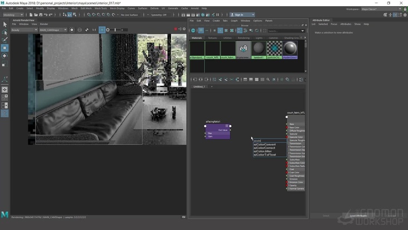
Task: Open Render menu in Arnold RenderView
Action: (44, 24)
